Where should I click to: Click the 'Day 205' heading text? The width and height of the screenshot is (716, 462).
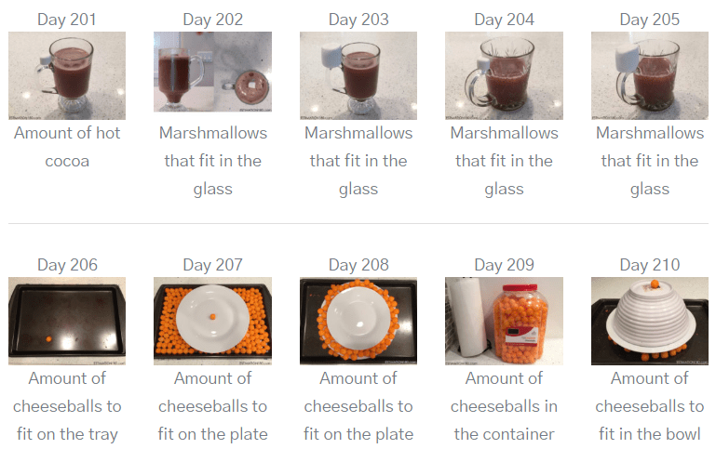[650, 20]
